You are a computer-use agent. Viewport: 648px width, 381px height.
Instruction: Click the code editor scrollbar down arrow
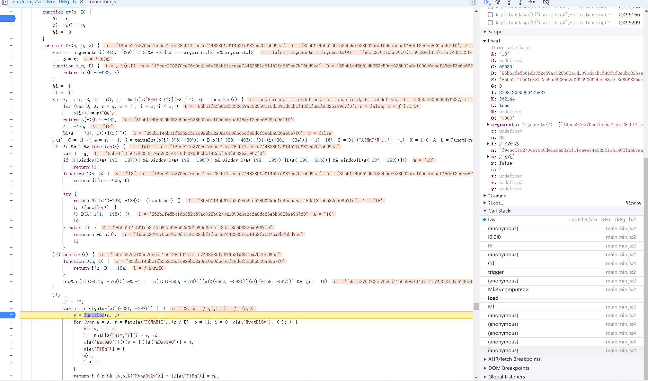pyautogui.click(x=476, y=377)
